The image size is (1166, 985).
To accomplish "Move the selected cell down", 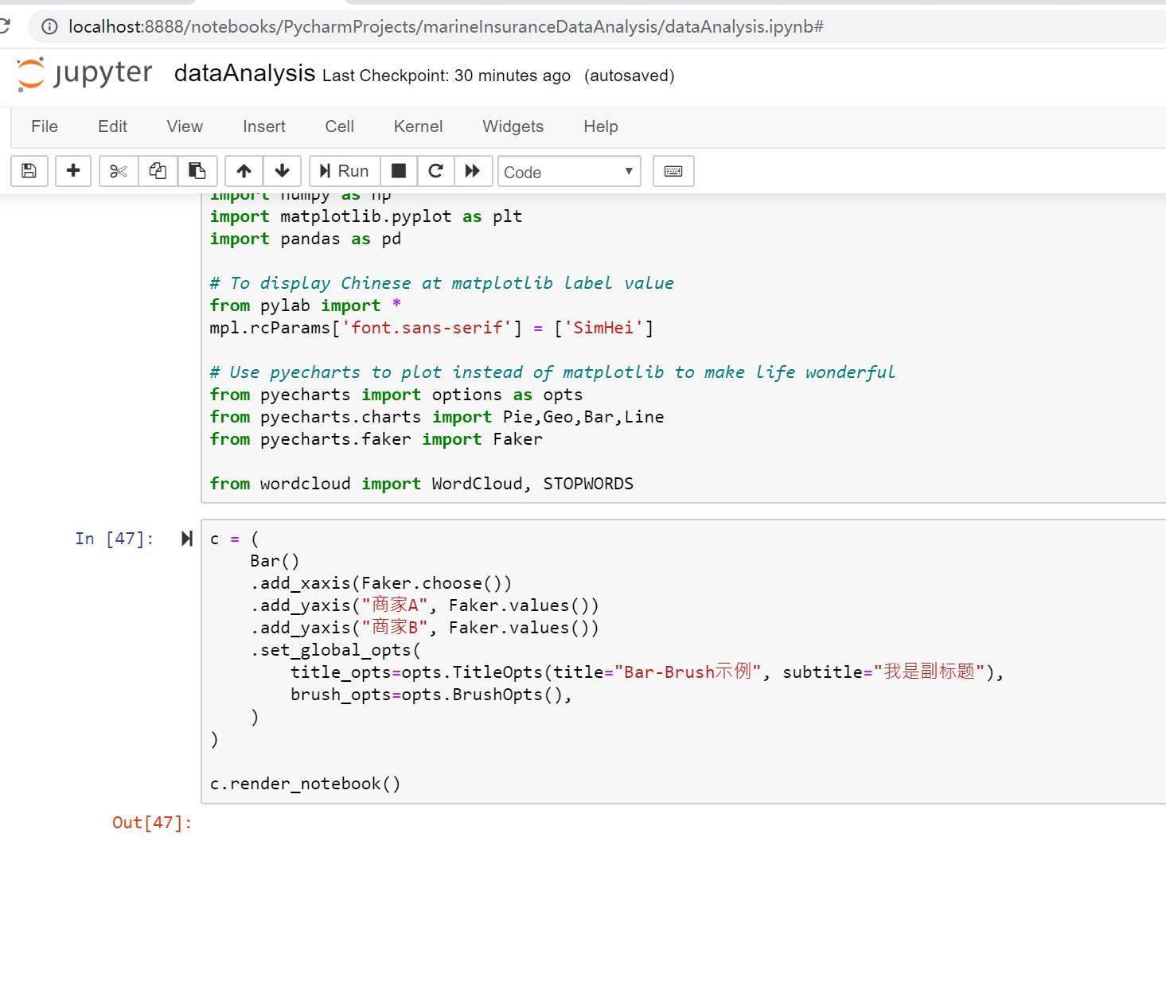I will pos(282,171).
